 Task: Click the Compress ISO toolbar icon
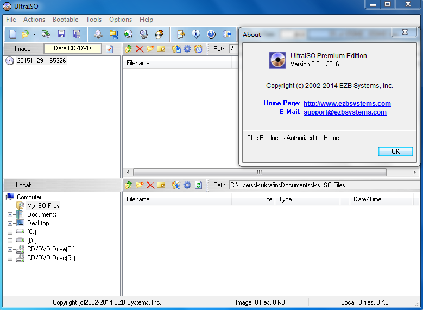[x=113, y=34]
